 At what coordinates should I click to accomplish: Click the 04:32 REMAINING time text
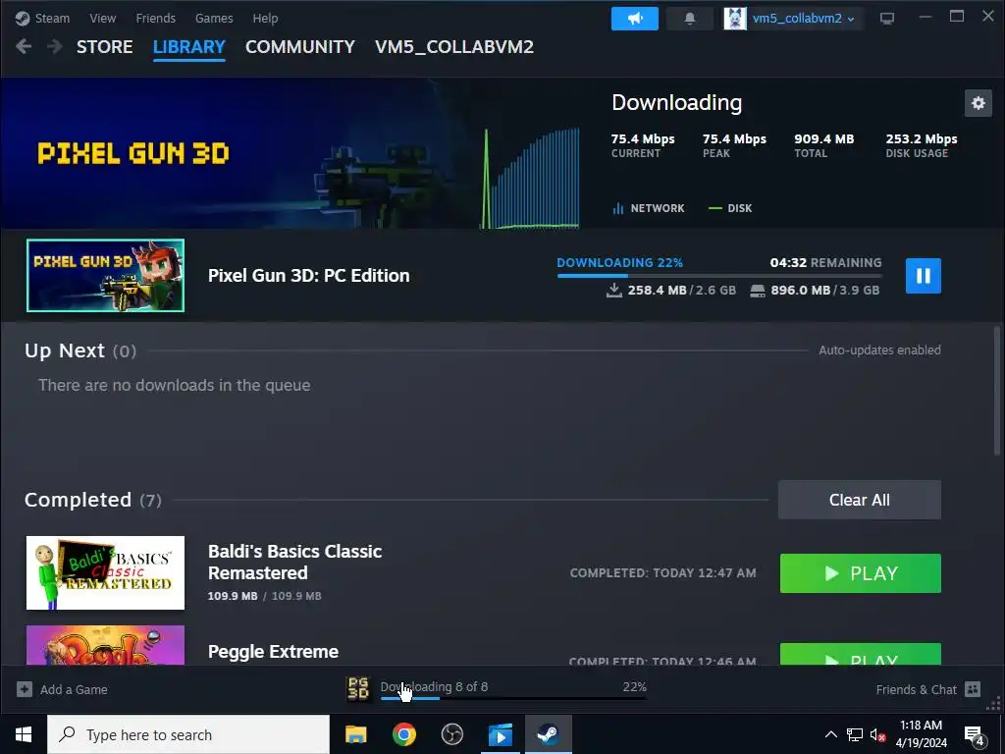coord(825,262)
